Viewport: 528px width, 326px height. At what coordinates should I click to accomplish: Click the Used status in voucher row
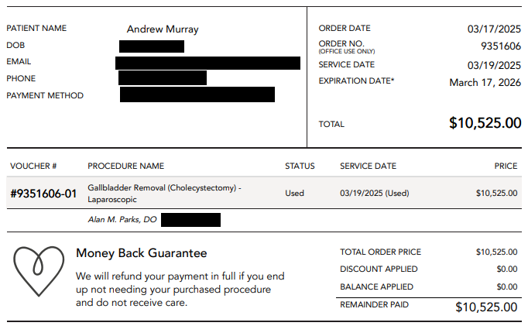coord(294,193)
